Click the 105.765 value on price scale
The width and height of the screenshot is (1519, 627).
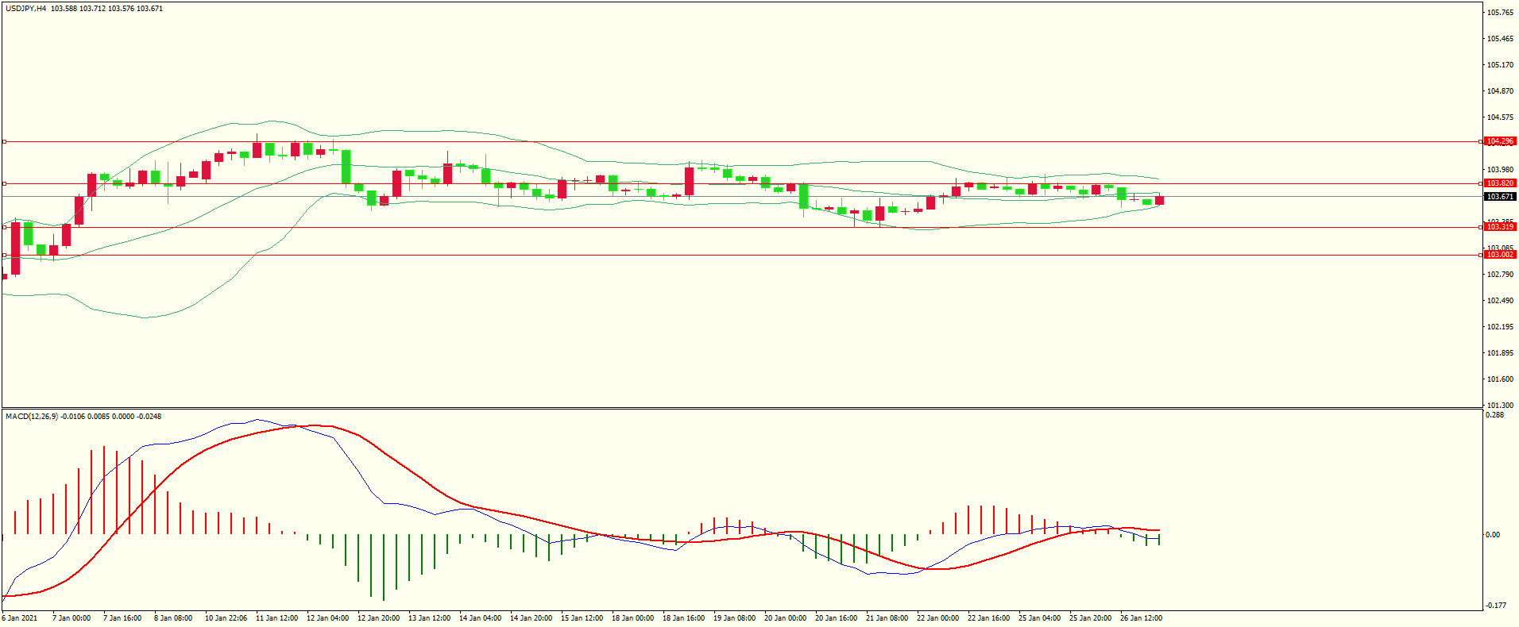point(1500,13)
